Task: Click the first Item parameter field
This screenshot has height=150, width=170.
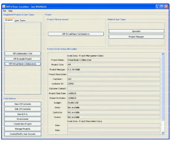Action: pos(114,125)
